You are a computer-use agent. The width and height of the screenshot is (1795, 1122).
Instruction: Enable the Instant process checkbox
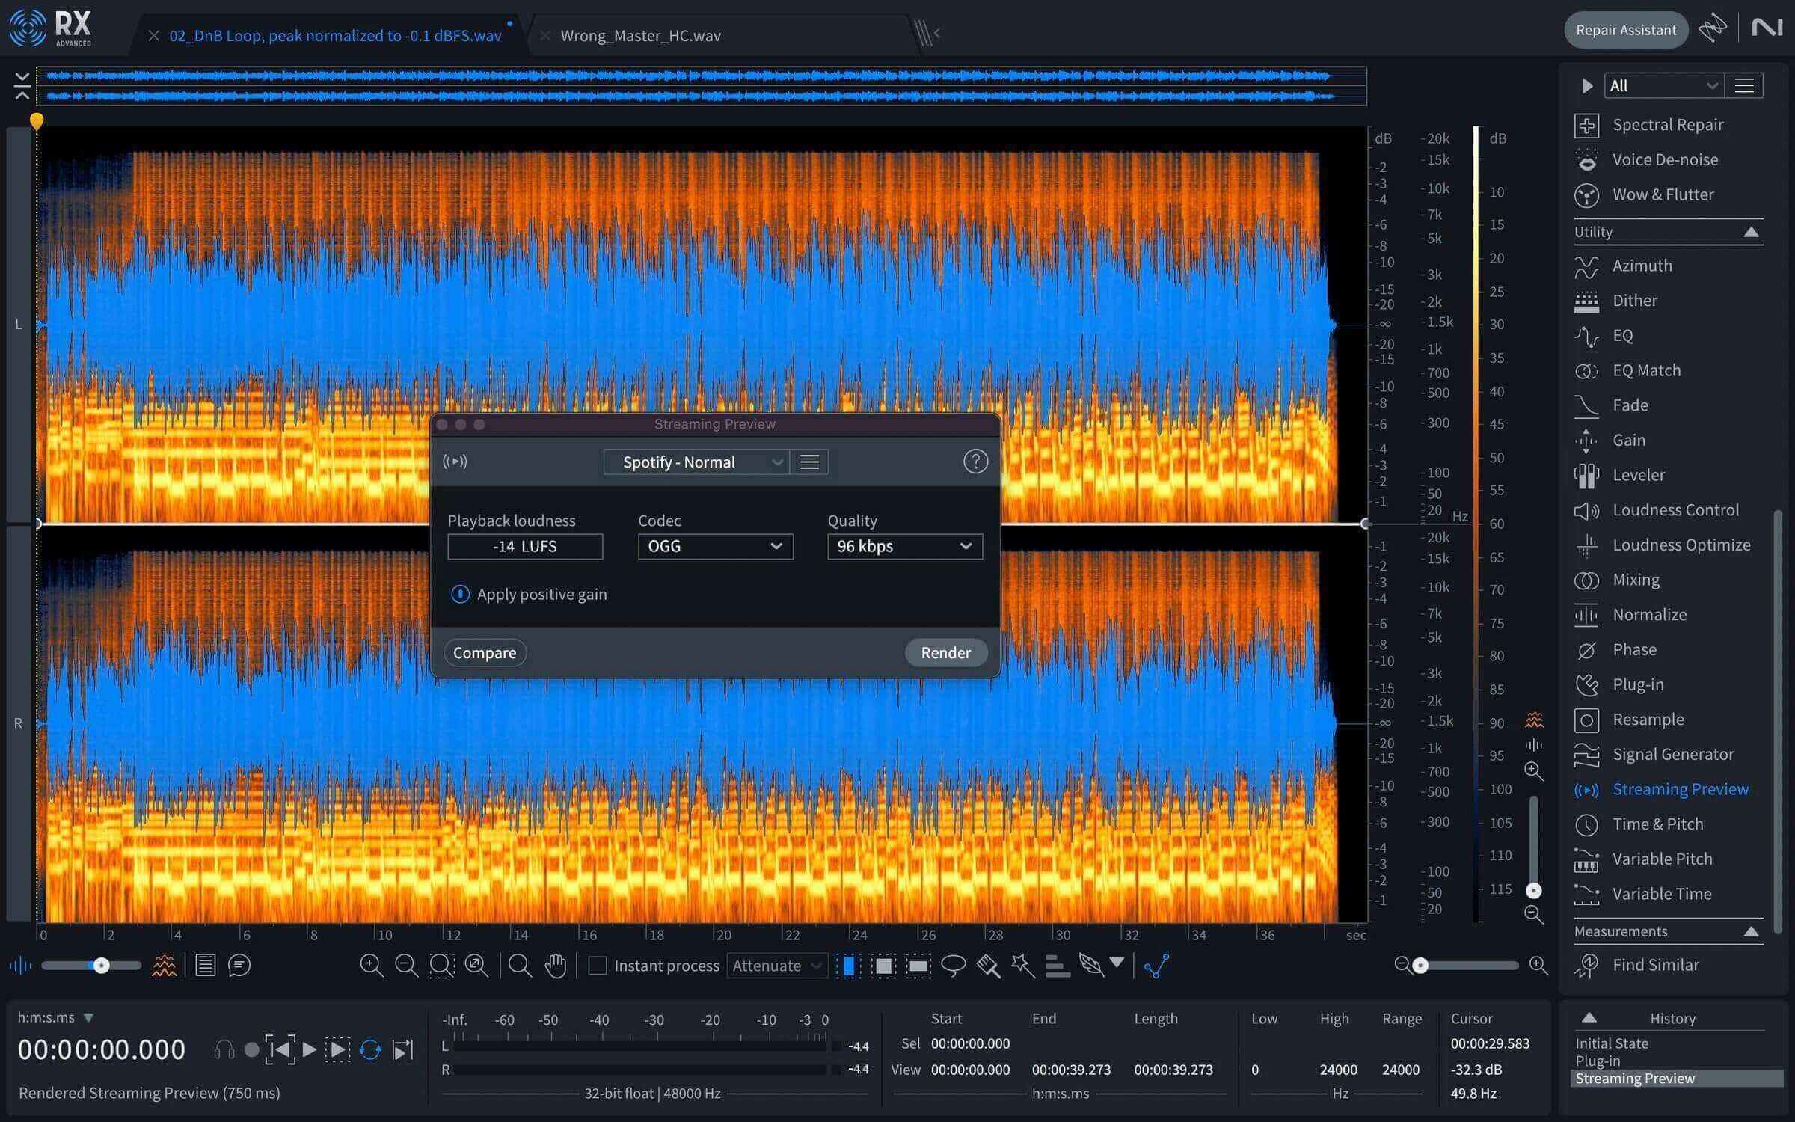(598, 966)
